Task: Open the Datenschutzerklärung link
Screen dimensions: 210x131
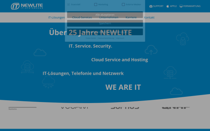Action: (106, 38)
